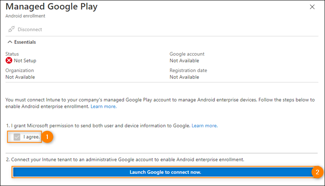Click the Disconnect command label
325x186 pixels.
(x=30, y=30)
